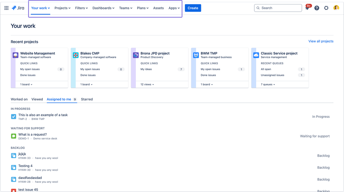
Task: Open the Website Management project title
Action: tap(38, 53)
